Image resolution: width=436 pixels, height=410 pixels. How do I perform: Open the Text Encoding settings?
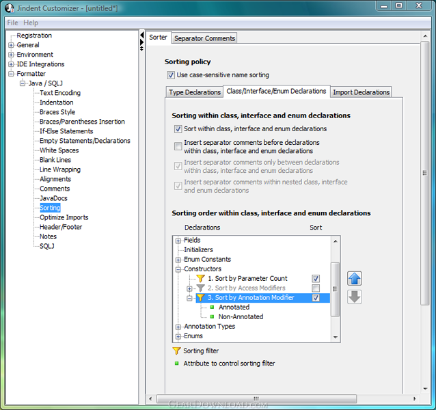(x=60, y=93)
